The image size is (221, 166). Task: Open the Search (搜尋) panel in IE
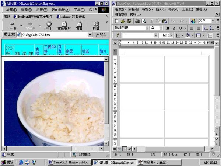point(96,25)
